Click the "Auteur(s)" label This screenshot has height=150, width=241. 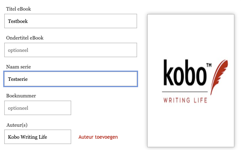[x=17, y=125]
